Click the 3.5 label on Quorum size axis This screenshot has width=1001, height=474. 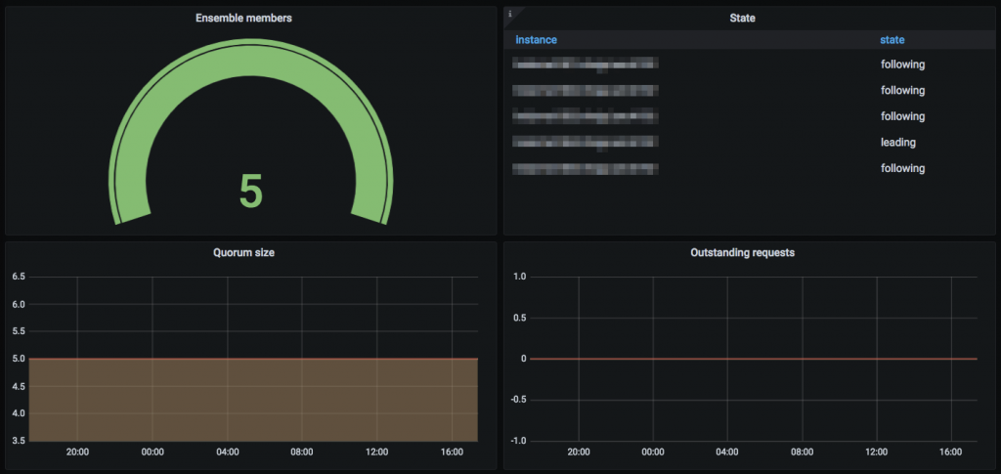[18, 441]
